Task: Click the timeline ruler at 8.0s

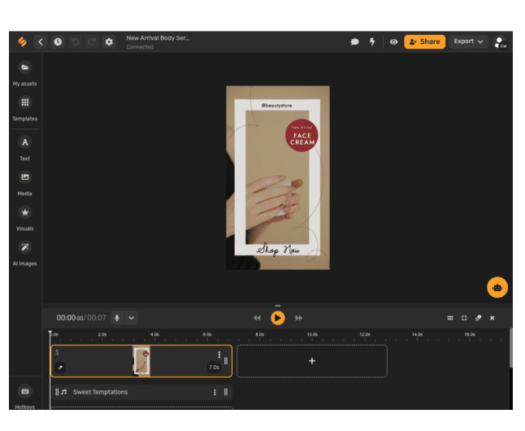Action: (x=260, y=334)
